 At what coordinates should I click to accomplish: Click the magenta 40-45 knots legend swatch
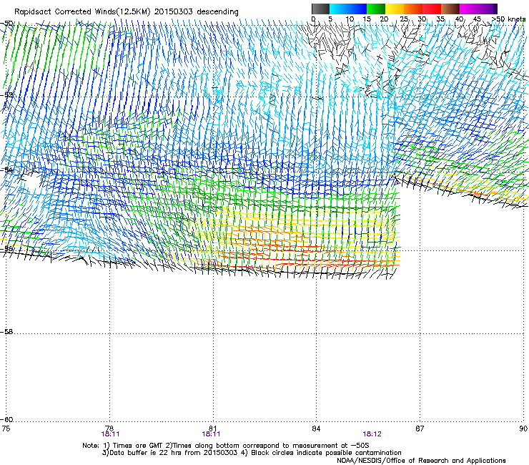(x=469, y=9)
